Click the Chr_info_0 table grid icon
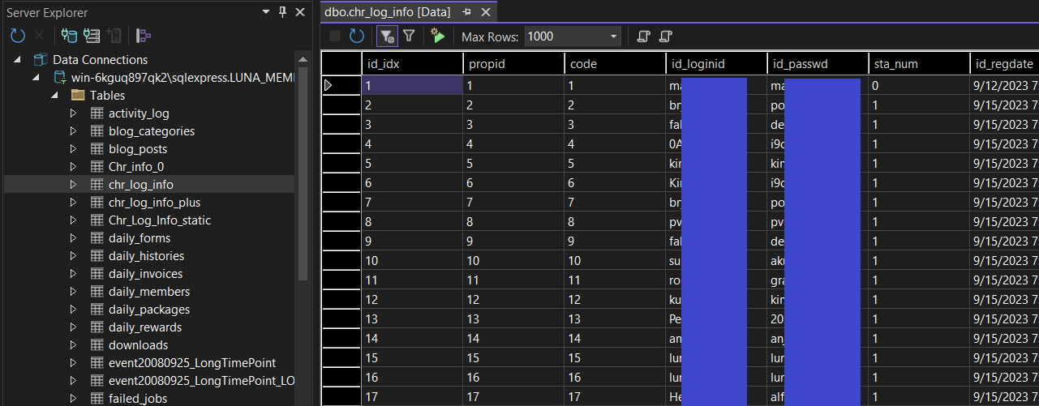 (x=97, y=167)
